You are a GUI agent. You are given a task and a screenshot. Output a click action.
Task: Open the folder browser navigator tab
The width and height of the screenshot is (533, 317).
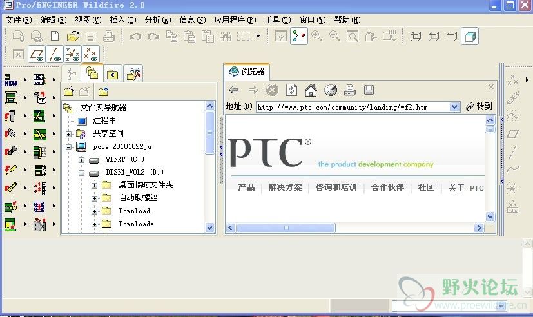click(92, 73)
